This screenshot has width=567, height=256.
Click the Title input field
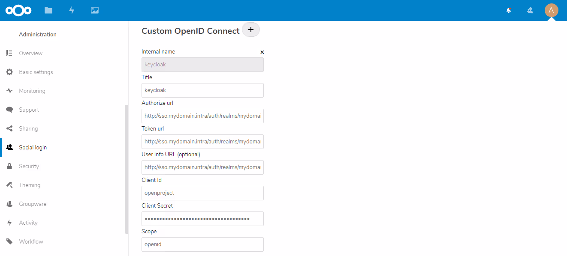(202, 90)
